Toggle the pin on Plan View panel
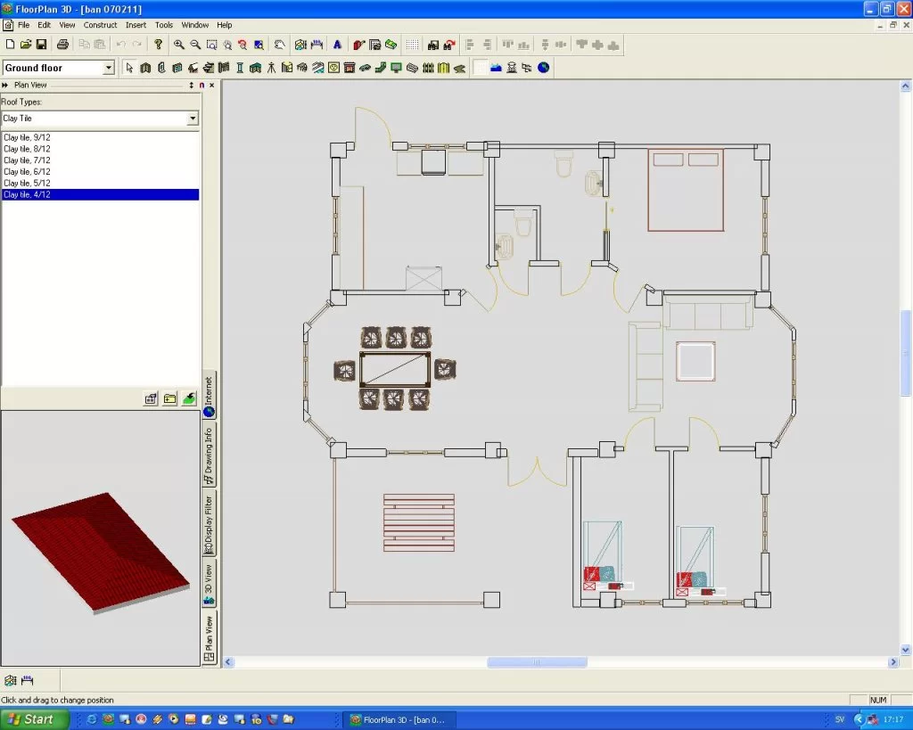Screen dimensions: 913x730 (202, 86)
